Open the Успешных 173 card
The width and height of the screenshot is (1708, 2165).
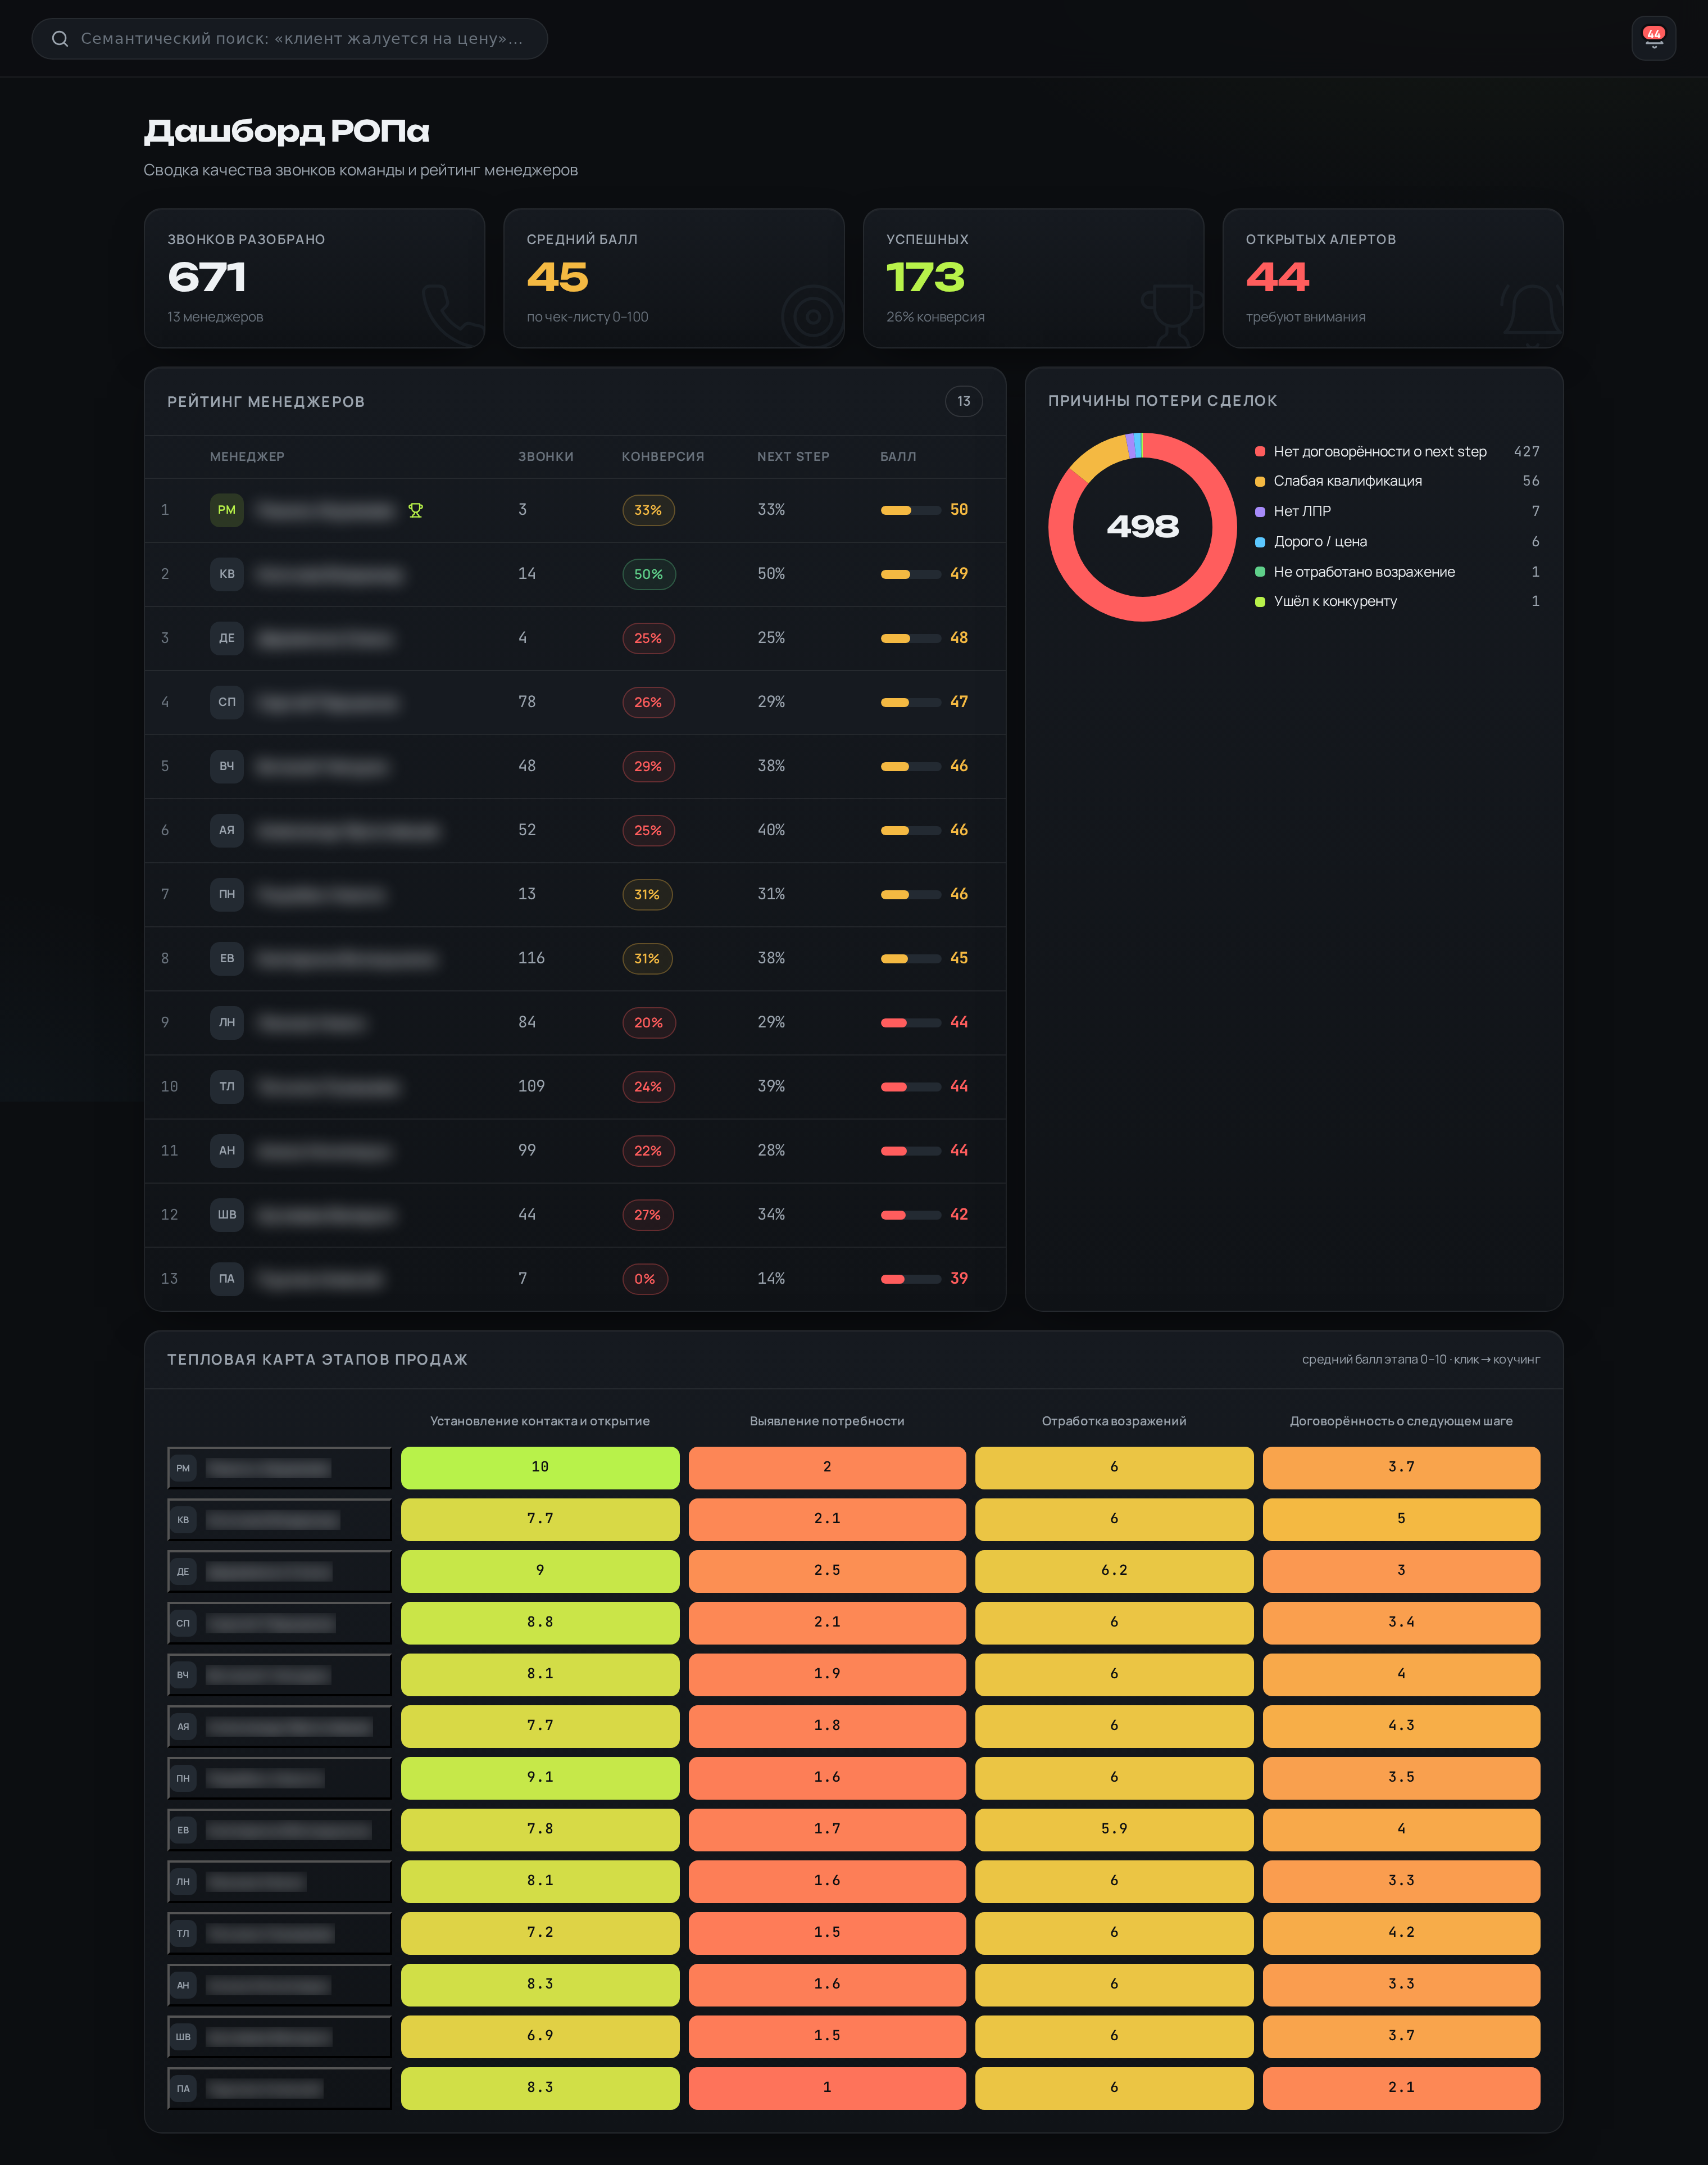pyautogui.click(x=1033, y=278)
